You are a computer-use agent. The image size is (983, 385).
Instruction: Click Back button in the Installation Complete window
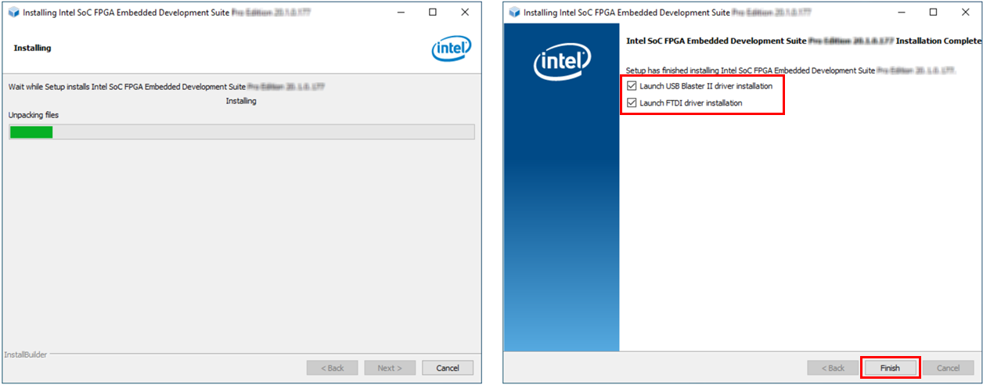[832, 368]
